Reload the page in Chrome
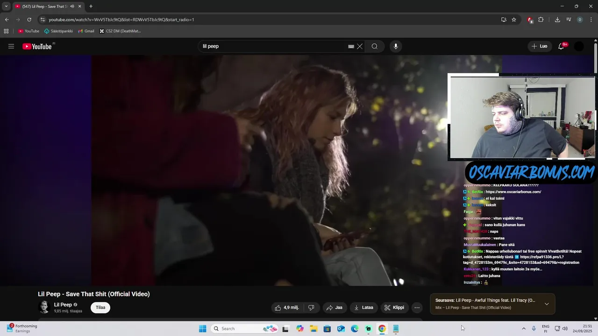This screenshot has width=598, height=336. pos(29,20)
